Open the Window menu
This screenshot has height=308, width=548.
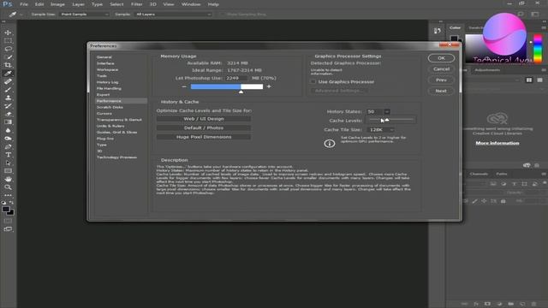pyautogui.click(x=191, y=4)
